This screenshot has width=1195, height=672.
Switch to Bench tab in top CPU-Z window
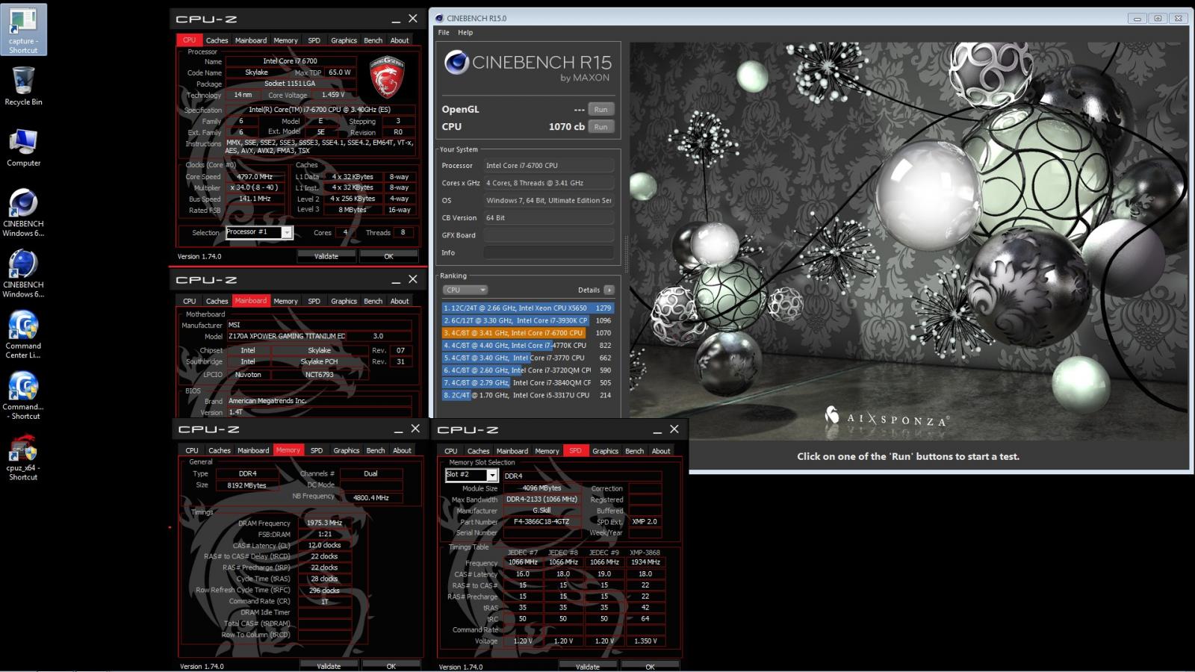point(373,40)
